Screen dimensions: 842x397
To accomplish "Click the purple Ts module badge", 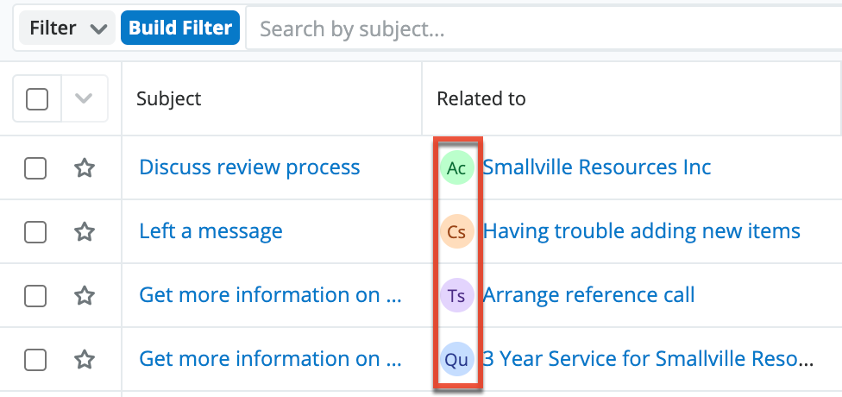I will pyautogui.click(x=456, y=295).
